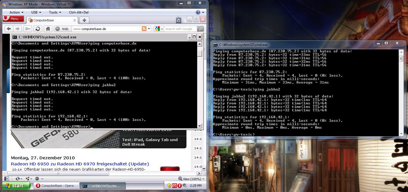Click the www.computerbase.de address field
Viewport: 408px width, 192px height.
click(x=106, y=29)
